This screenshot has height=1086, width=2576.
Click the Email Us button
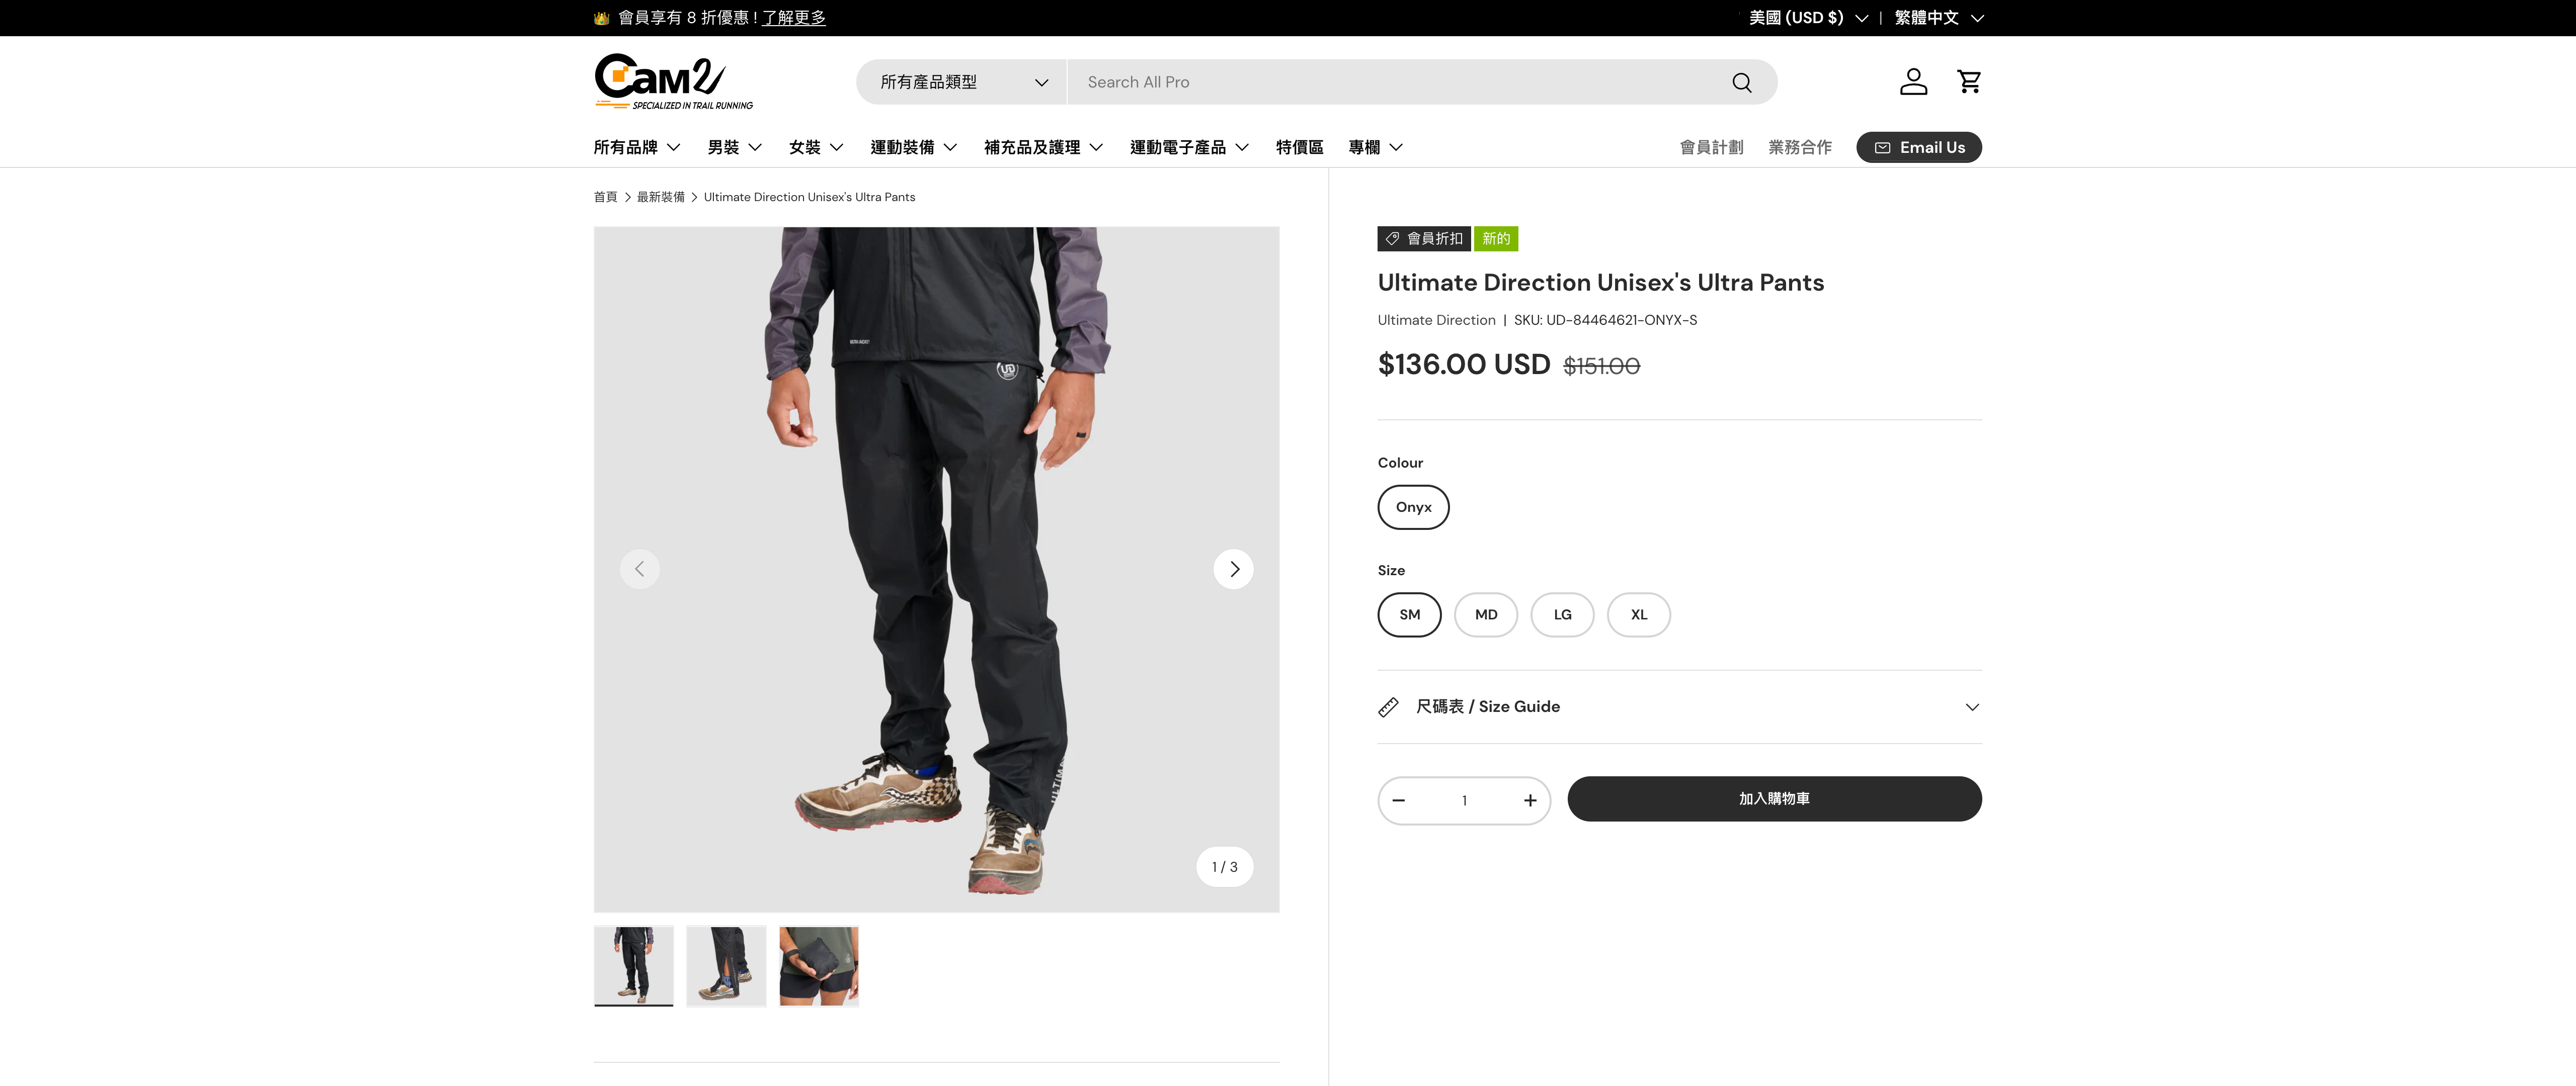click(1918, 148)
